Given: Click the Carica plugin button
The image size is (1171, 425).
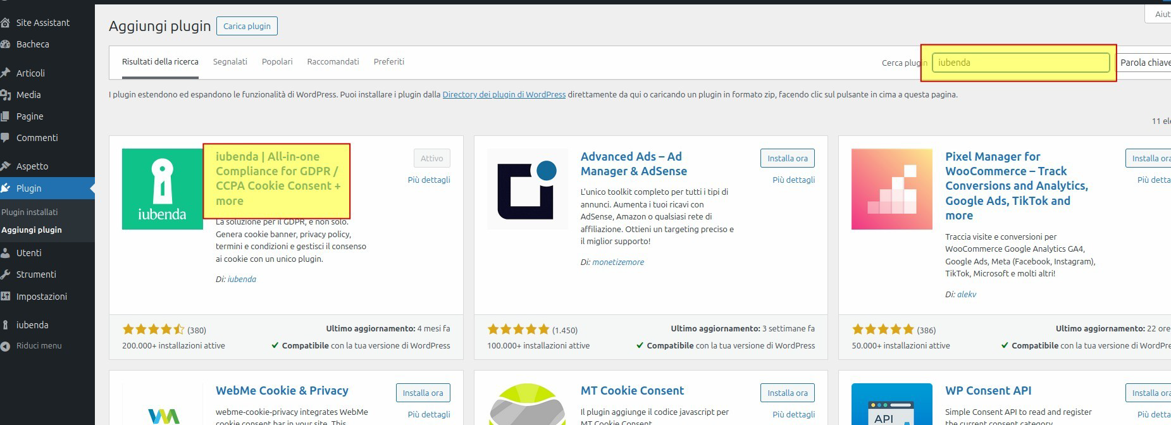Looking at the screenshot, I should pos(247,26).
